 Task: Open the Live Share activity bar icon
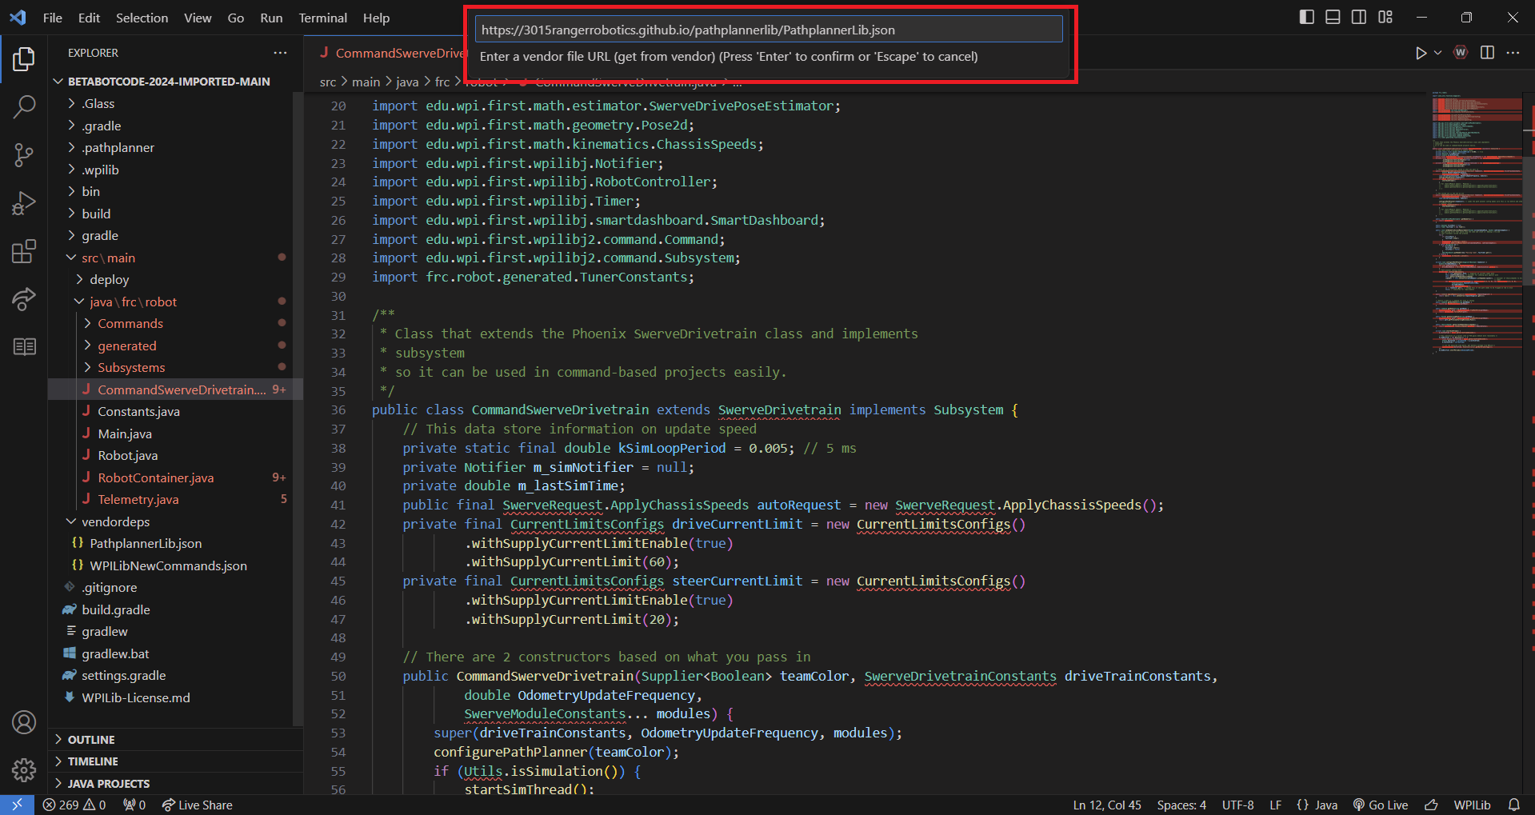coord(24,299)
